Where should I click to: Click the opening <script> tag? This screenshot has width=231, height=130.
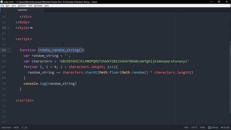[23, 39]
